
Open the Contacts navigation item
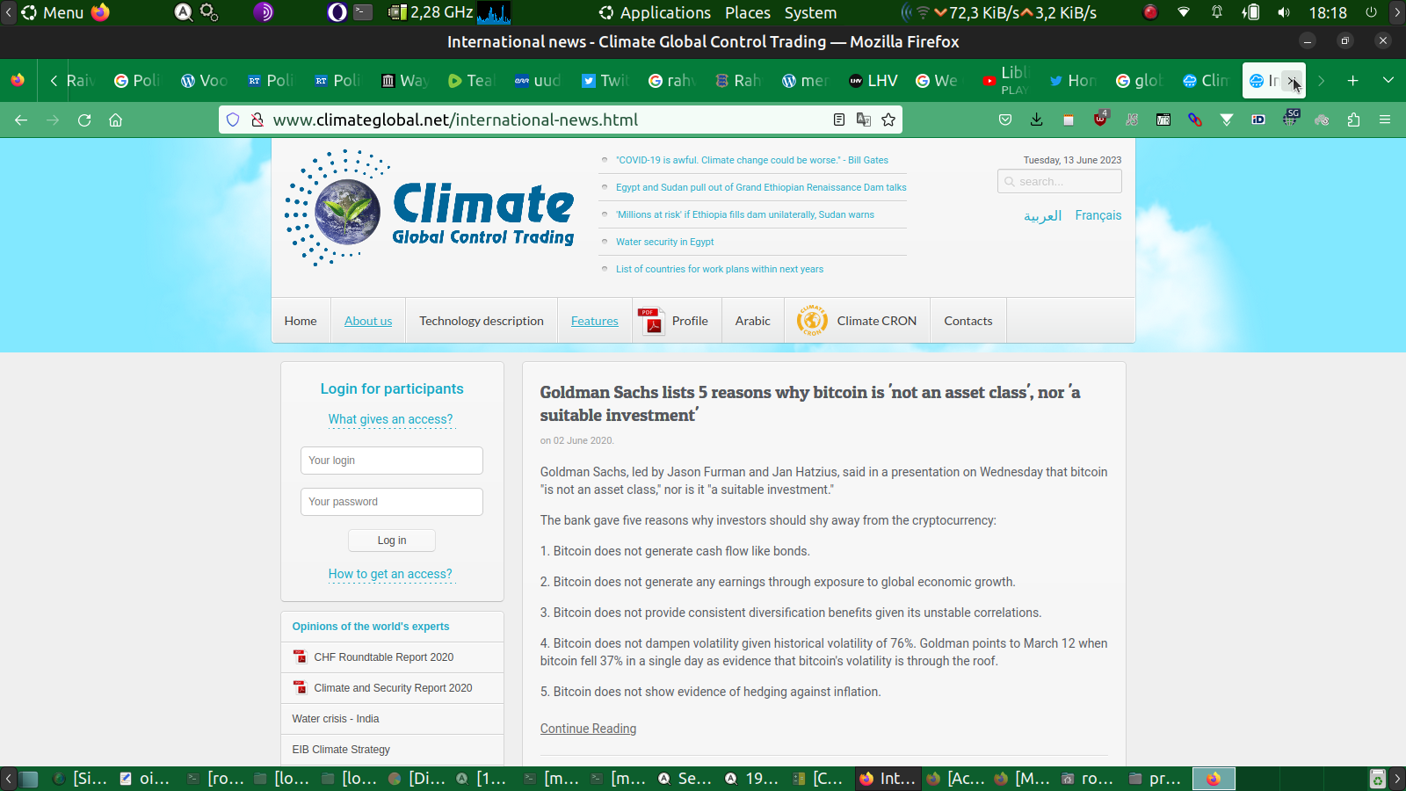(x=968, y=321)
